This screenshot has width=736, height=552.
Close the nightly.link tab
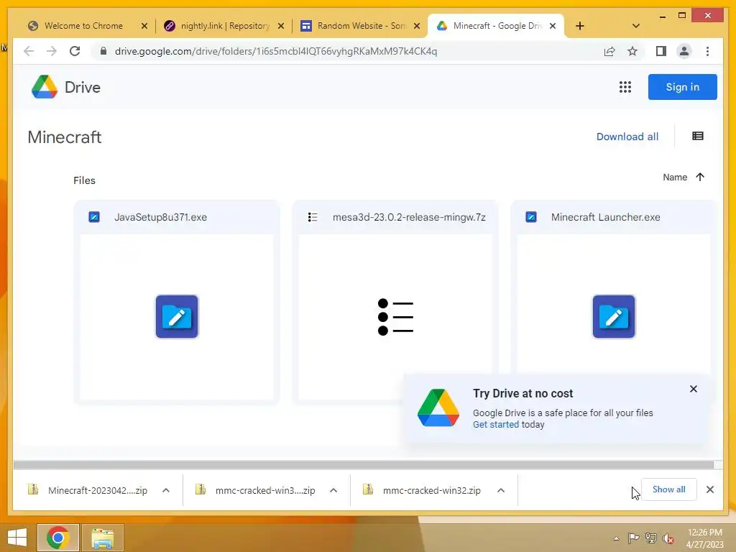(x=281, y=26)
